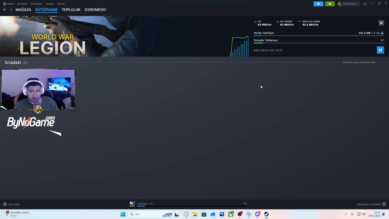Viewport: 389px width, 219px height.
Task: Open the network tray icon
Action: click(359, 214)
